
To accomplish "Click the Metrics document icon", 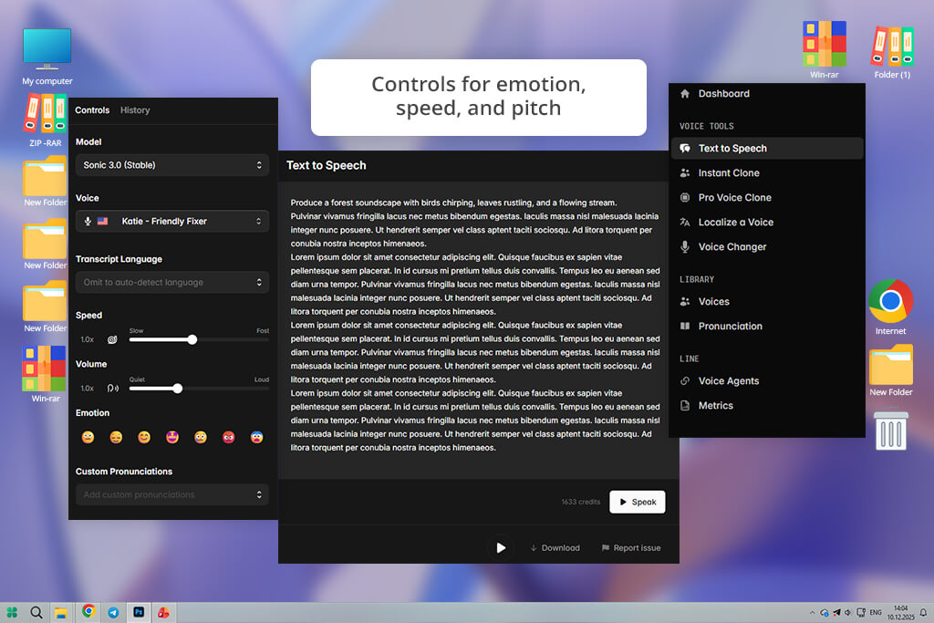I will (685, 406).
